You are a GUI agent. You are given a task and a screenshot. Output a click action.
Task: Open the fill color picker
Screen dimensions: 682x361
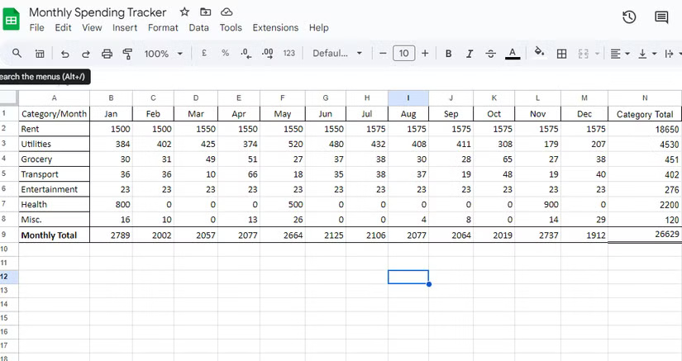[x=539, y=54]
